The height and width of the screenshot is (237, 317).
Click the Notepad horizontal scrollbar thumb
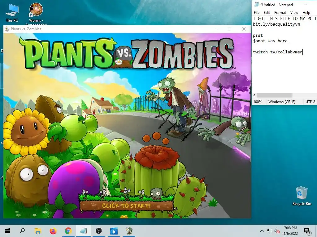point(274,95)
